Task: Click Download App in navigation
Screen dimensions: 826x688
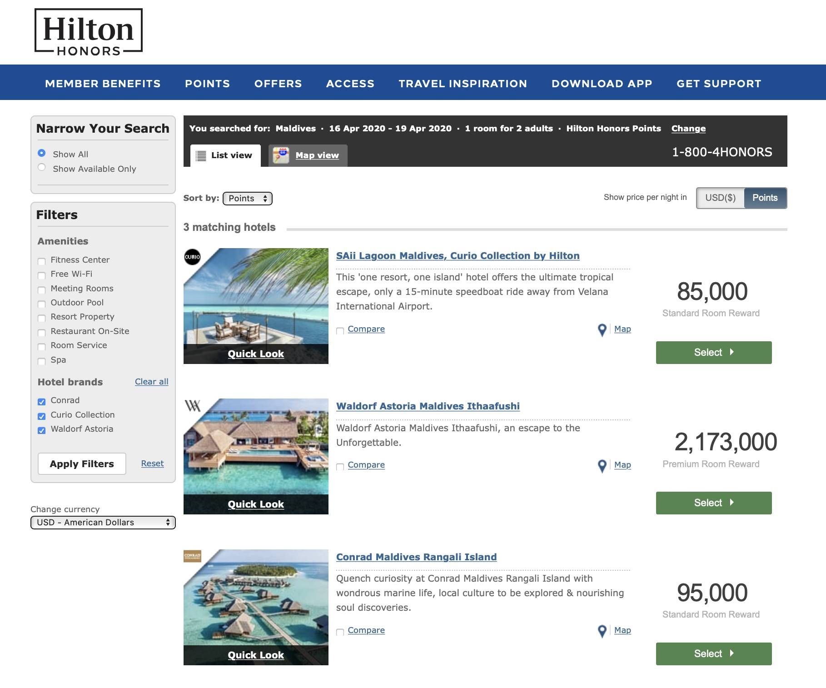Action: pos(602,84)
